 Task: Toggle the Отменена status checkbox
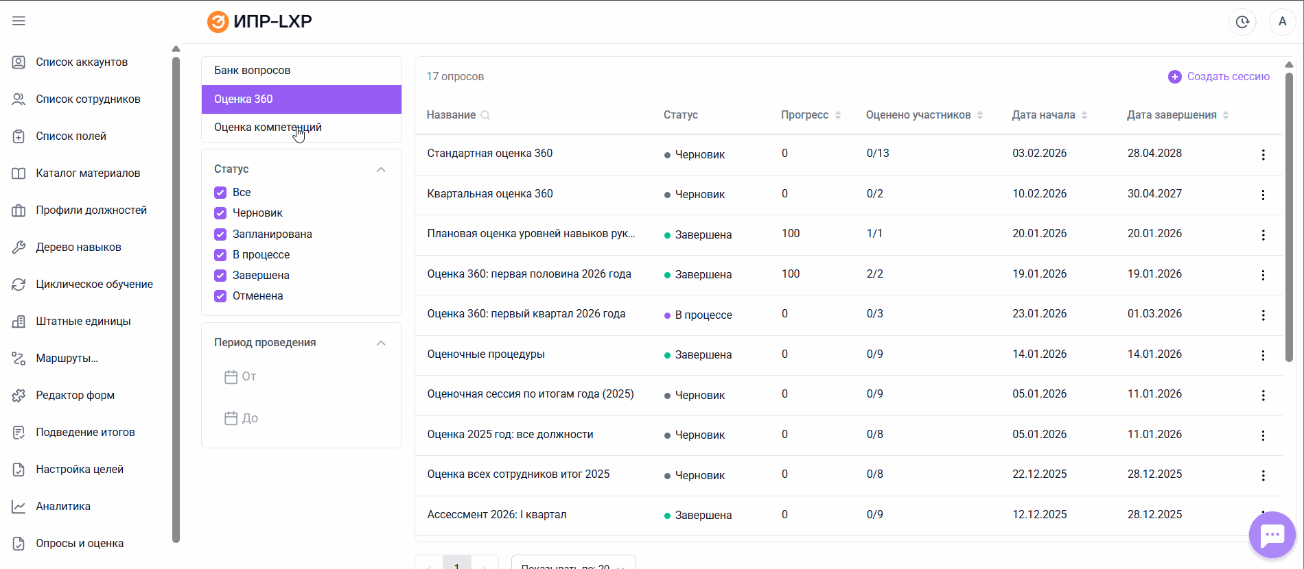point(220,296)
